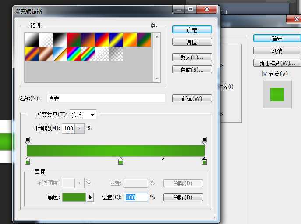
Task: Click 取消 in the layer style dialog
Action: point(277,51)
